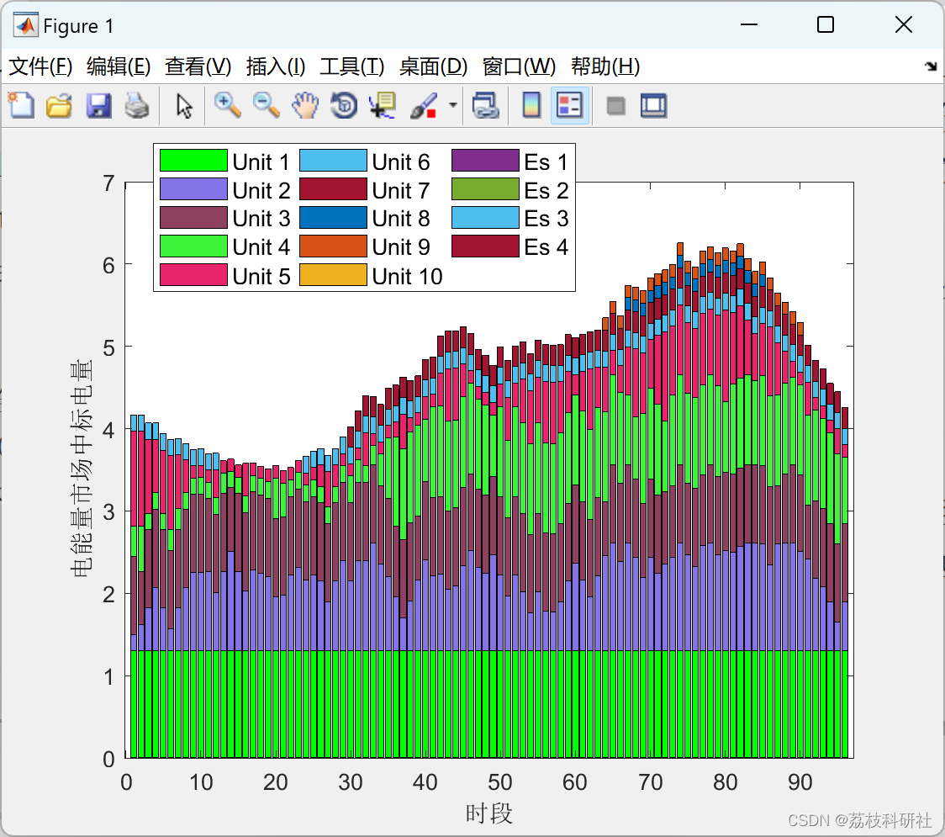Click the MATLAB logo in title bar
This screenshot has width=945, height=837.
click(x=25, y=25)
